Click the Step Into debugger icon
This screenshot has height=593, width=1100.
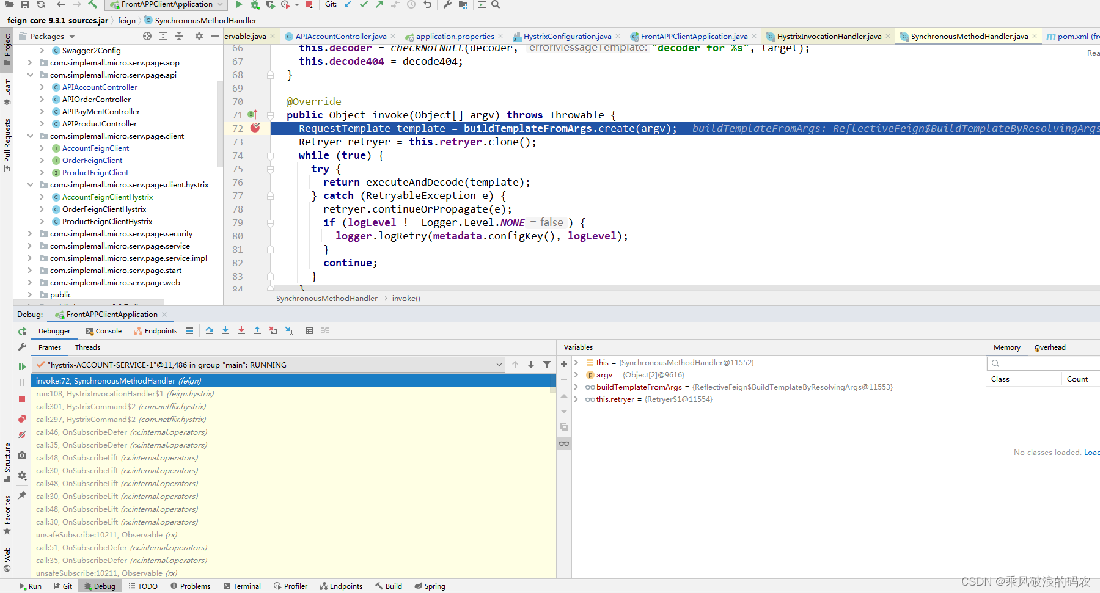[226, 330]
